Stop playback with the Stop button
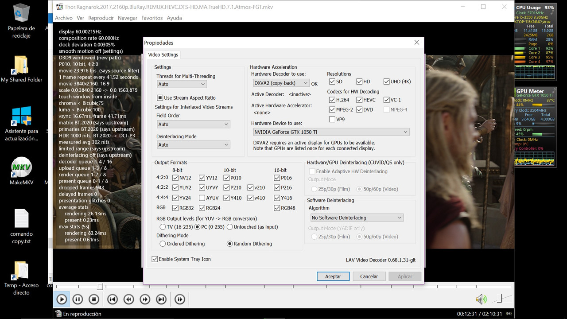This screenshot has width=567, height=319. pos(93,300)
